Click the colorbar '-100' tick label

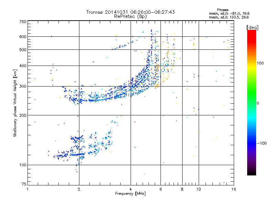(262, 143)
